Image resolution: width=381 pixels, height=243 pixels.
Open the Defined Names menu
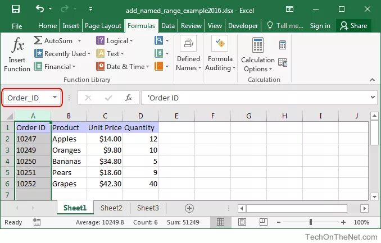click(x=189, y=53)
